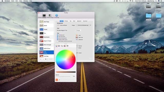Select the Man Page profile
This screenshot has width=164, height=92.
pos(47,22)
